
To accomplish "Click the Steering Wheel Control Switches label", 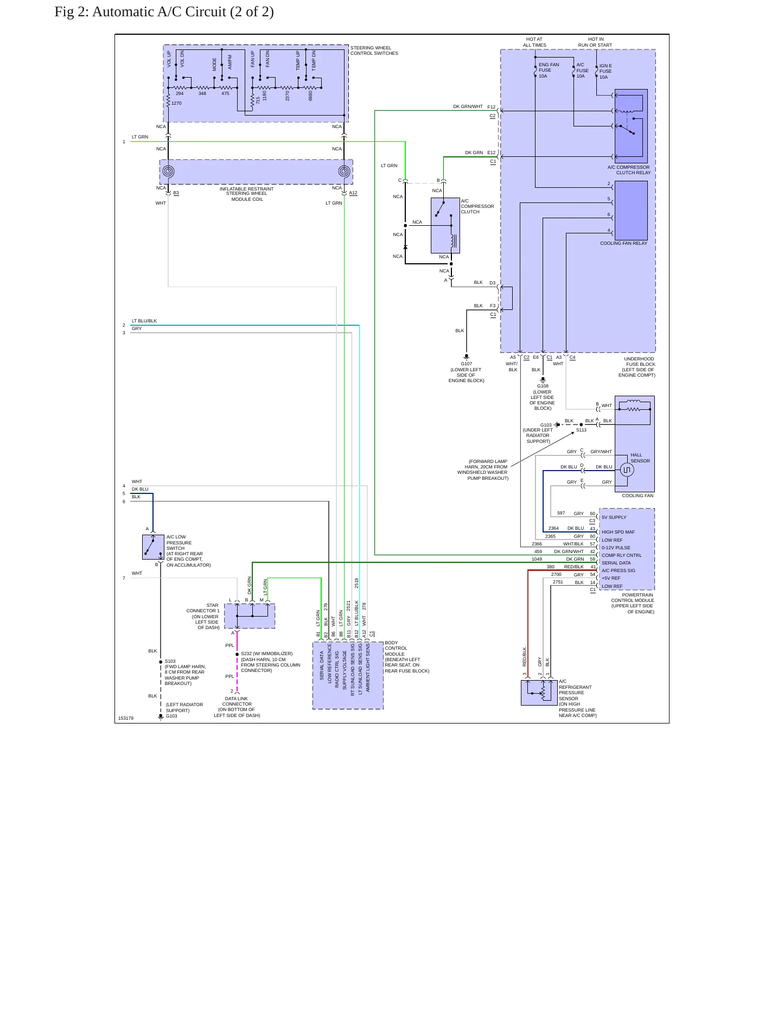I will tap(374, 50).
